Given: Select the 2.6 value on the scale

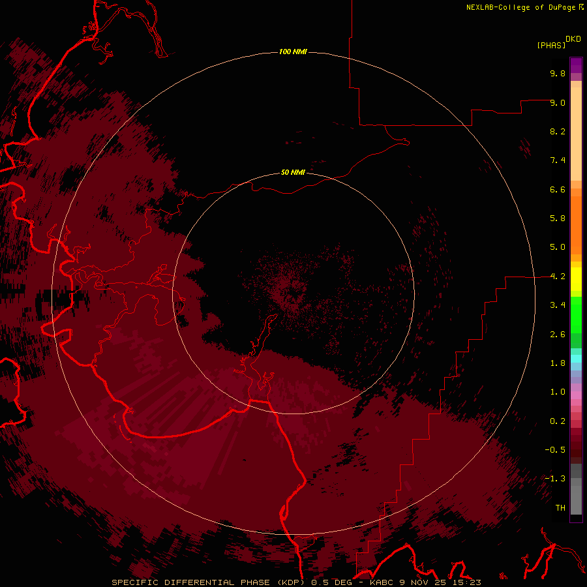Looking at the screenshot, I should click(558, 335).
